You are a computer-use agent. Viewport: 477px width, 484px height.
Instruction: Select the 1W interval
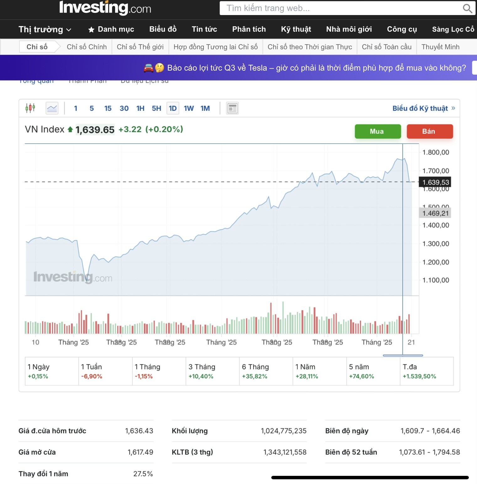pyautogui.click(x=189, y=109)
